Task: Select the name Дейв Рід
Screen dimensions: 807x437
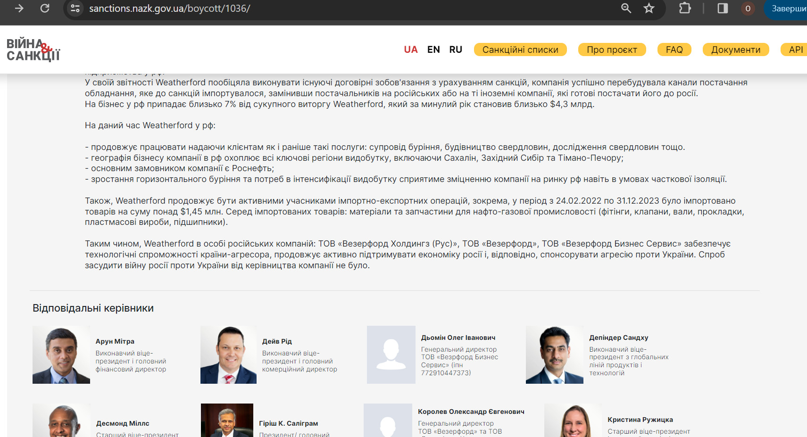Action: tap(277, 341)
